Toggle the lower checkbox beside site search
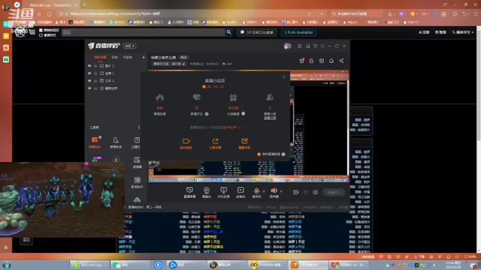This screenshot has width=481, height=270. (x=41, y=35)
